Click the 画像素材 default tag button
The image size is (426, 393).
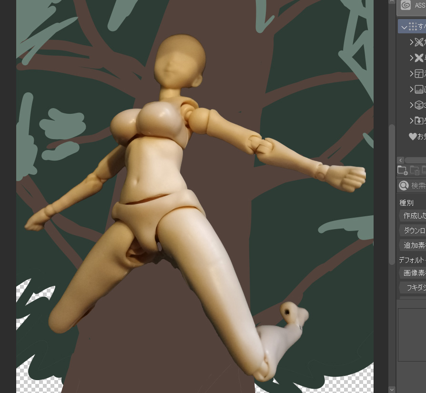coord(414,272)
